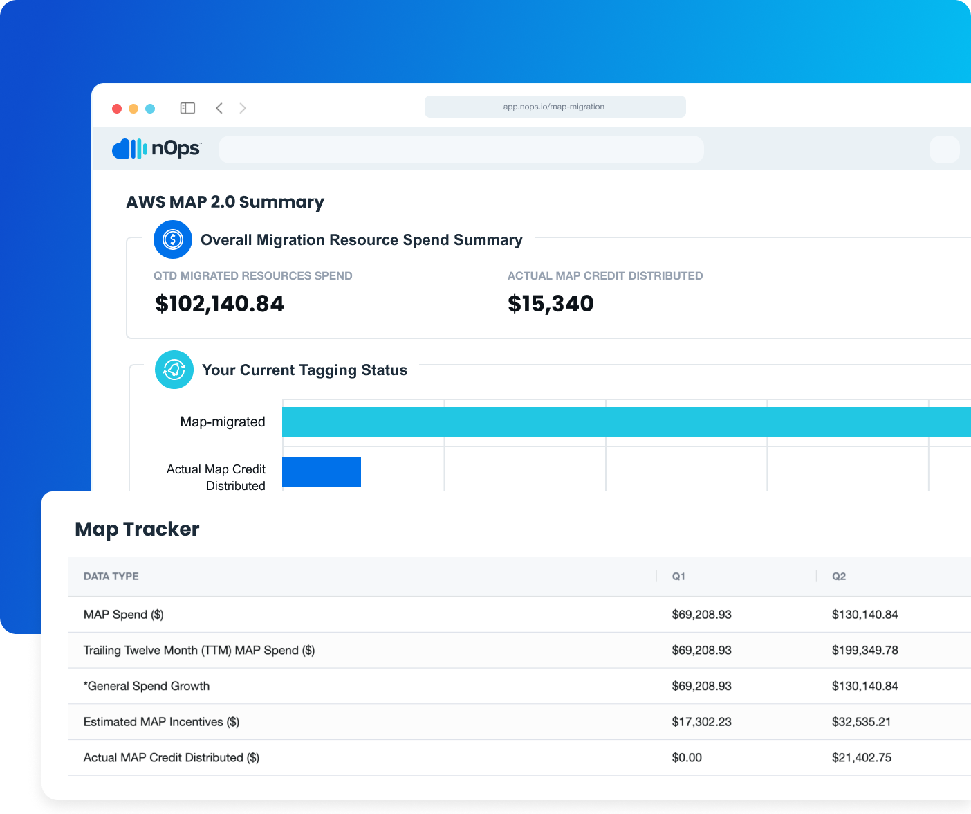Click MAP Spend Q1 value $69,208.93
The width and height of the screenshot is (971, 814).
point(701,615)
